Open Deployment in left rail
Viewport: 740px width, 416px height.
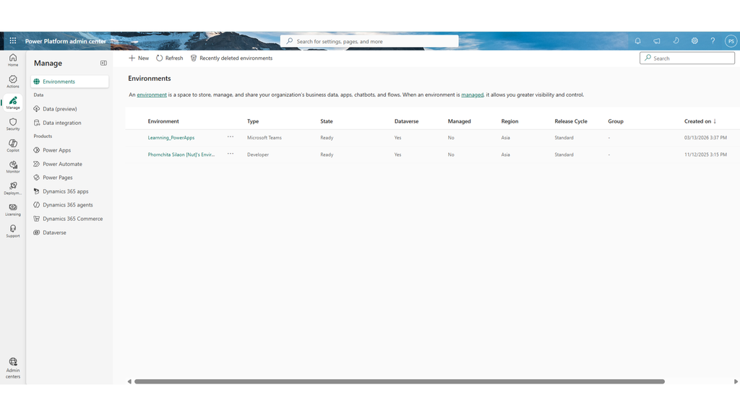click(x=13, y=188)
